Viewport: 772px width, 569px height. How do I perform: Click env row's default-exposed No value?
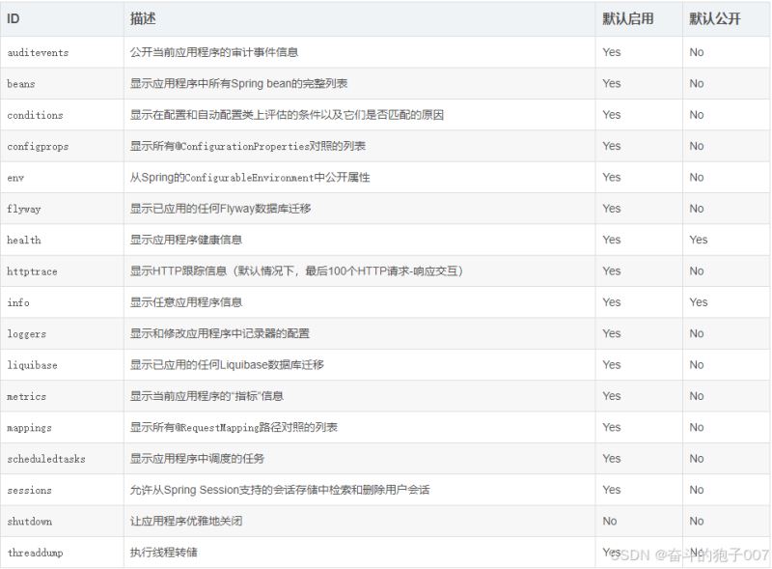tap(697, 177)
